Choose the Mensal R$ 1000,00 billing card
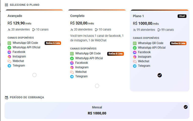Screen dimensions: 193x121 97,110
